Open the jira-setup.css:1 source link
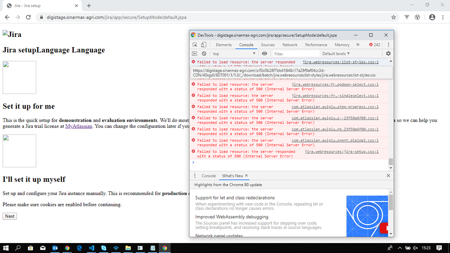This screenshot has width=450, height=253. [341, 151]
